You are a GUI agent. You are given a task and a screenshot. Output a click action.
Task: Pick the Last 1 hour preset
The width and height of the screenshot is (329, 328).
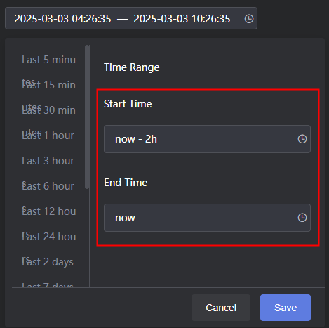tap(48, 136)
